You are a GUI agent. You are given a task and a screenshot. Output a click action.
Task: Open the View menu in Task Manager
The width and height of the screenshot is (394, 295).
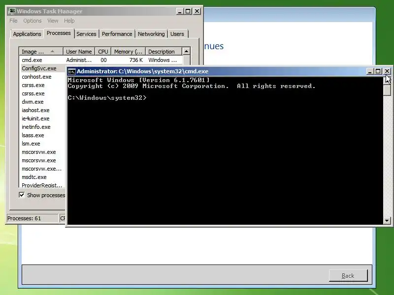coord(53,21)
